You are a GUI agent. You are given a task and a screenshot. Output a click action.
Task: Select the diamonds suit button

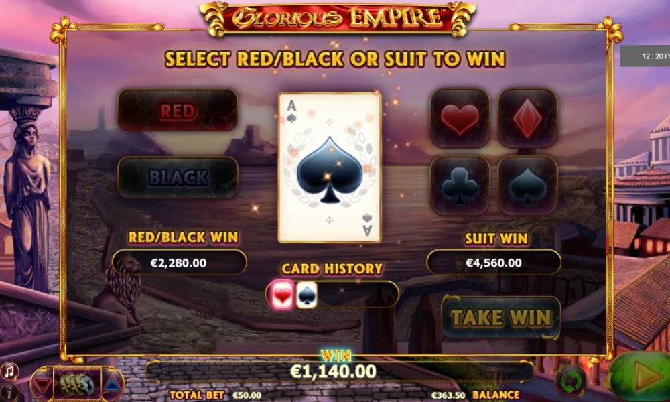[x=528, y=119]
